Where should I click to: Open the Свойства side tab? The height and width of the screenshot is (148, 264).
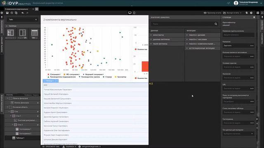coord(262,25)
